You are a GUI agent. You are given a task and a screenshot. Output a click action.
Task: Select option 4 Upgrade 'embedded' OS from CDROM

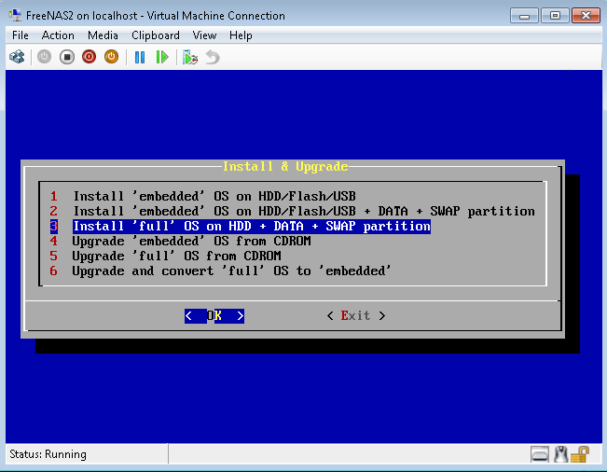click(180, 242)
